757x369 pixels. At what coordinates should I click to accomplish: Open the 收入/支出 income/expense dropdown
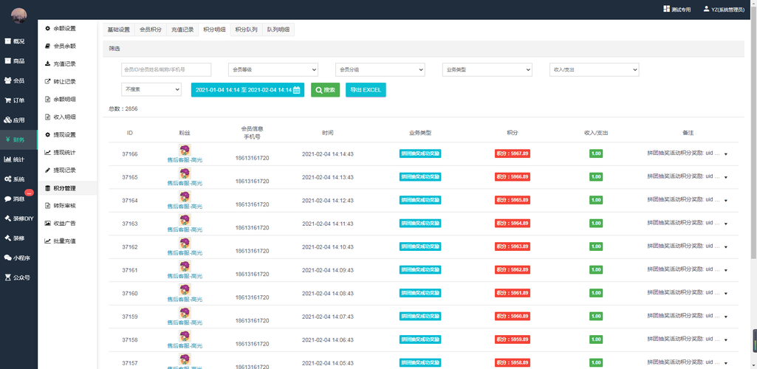click(594, 69)
